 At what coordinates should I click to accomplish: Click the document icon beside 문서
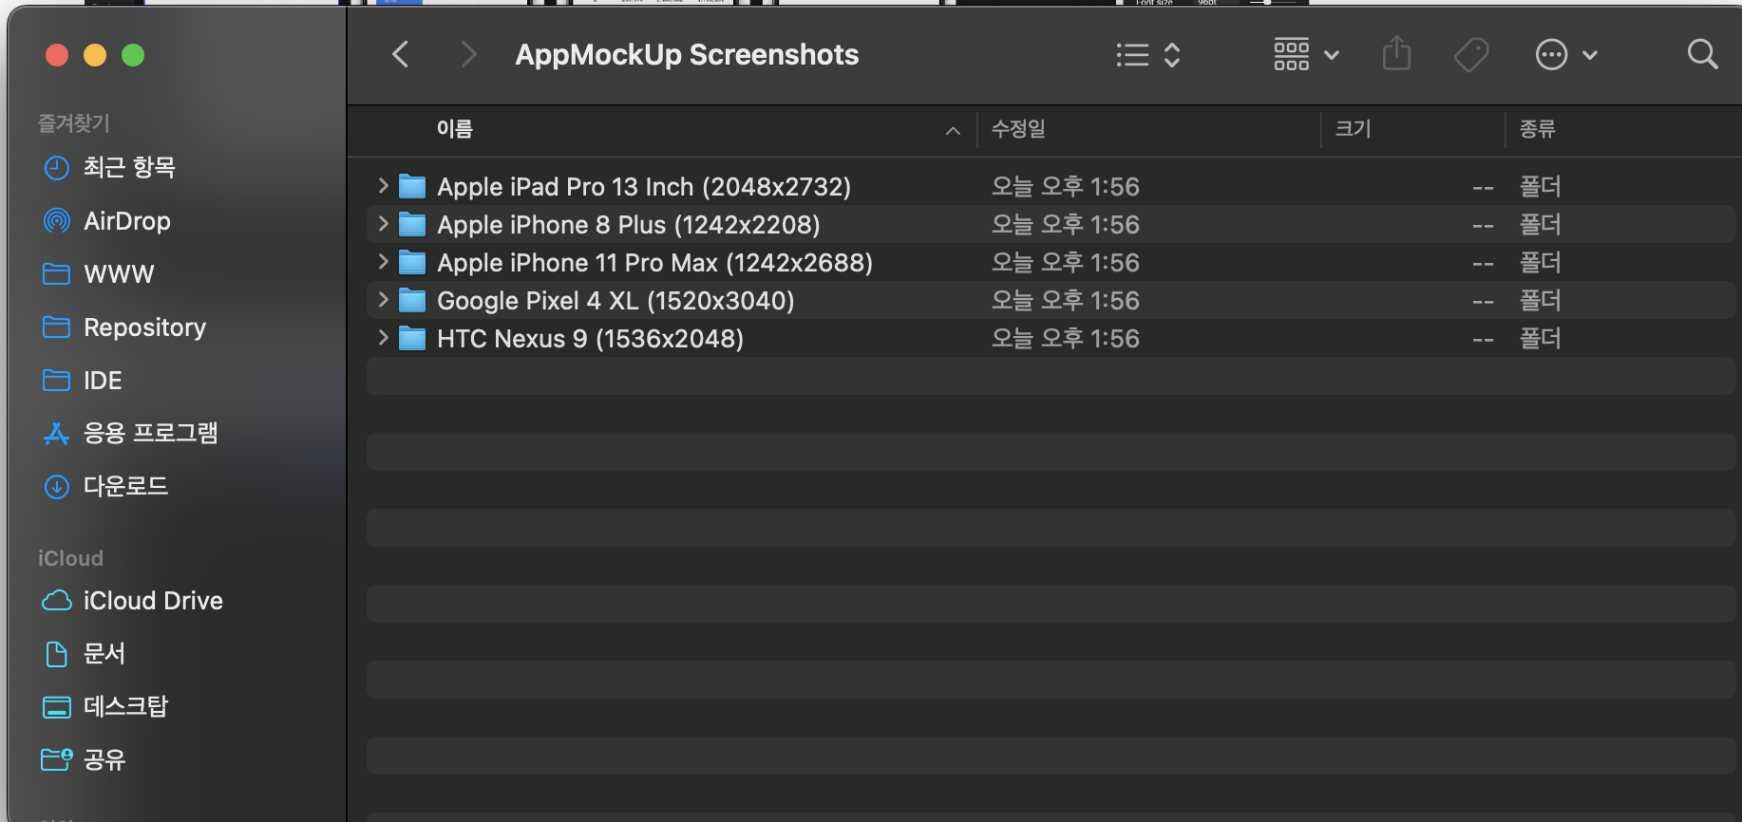57,654
